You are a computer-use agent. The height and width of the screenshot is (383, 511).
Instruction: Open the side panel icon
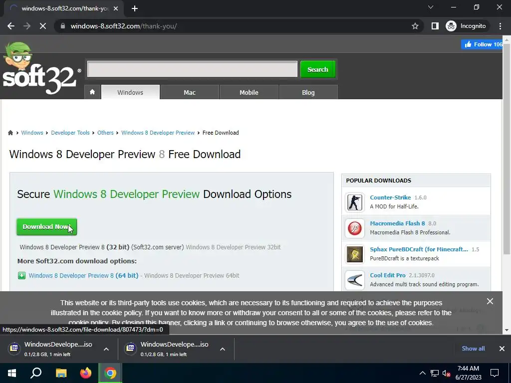(435, 26)
